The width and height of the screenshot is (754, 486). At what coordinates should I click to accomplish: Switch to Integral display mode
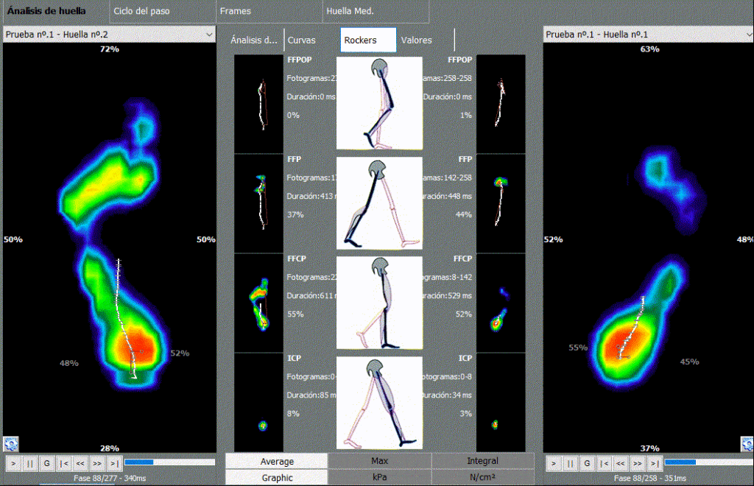point(482,461)
